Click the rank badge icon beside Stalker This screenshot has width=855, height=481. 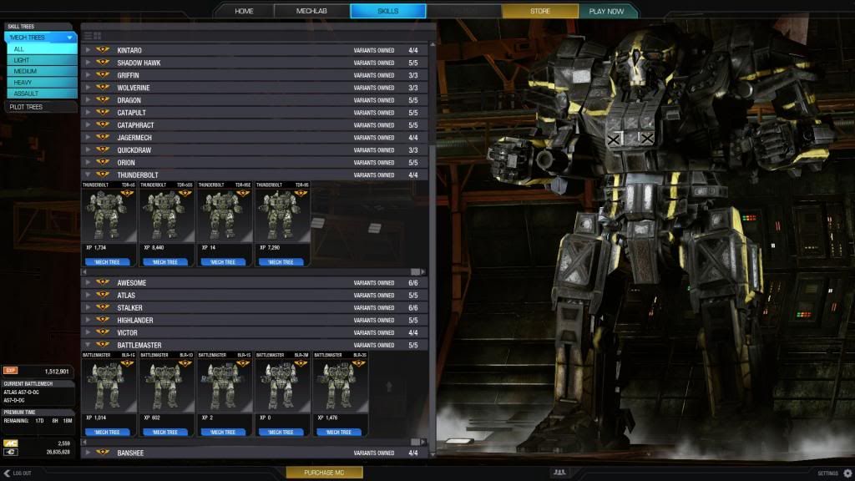(103, 307)
